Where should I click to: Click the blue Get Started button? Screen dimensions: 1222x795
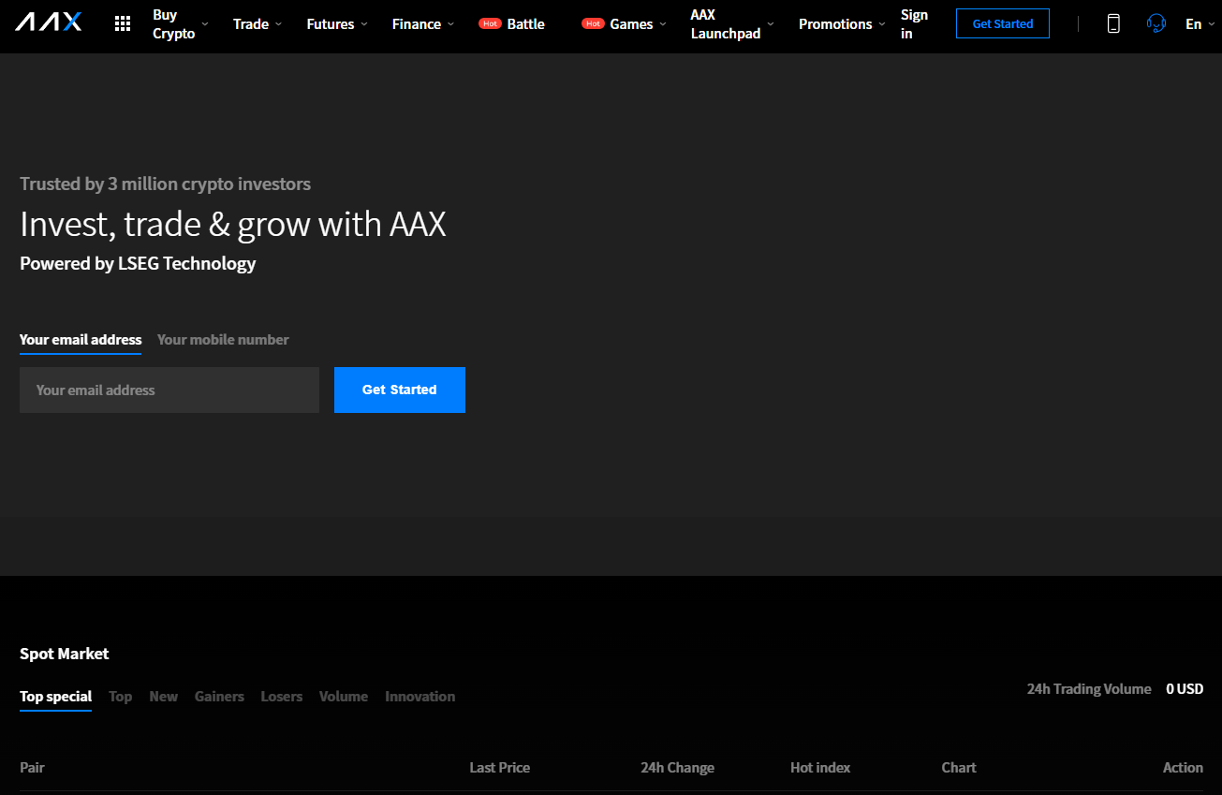tap(400, 390)
